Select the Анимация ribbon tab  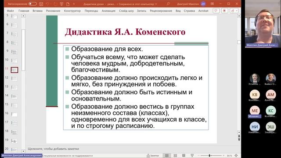click(x=108, y=11)
